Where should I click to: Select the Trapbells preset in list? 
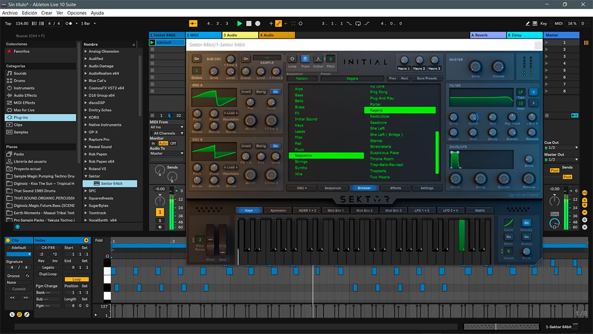tap(378, 171)
